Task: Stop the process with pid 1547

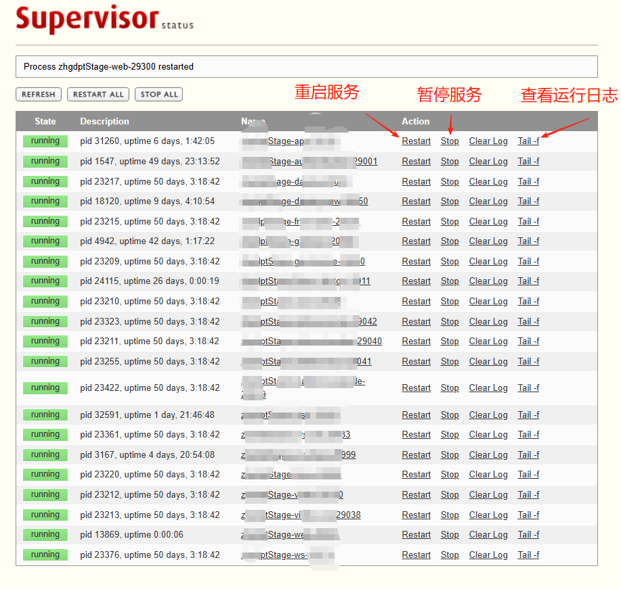Action: click(x=449, y=161)
